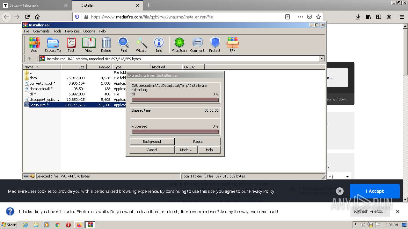Open a new Firefox tab
The height and width of the screenshot is (229, 408).
[149, 5]
